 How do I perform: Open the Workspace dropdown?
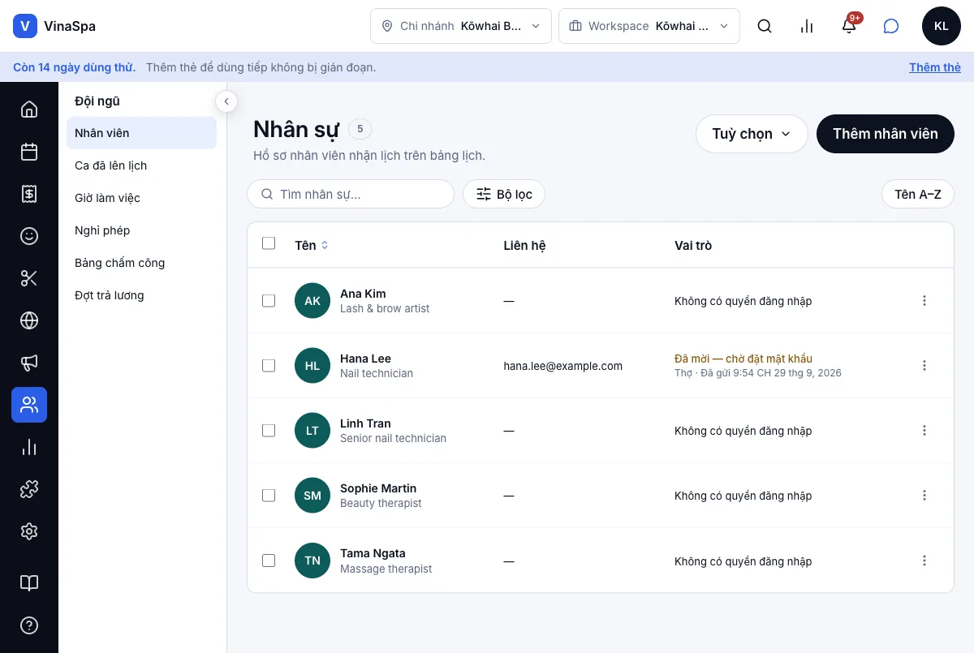(x=649, y=26)
